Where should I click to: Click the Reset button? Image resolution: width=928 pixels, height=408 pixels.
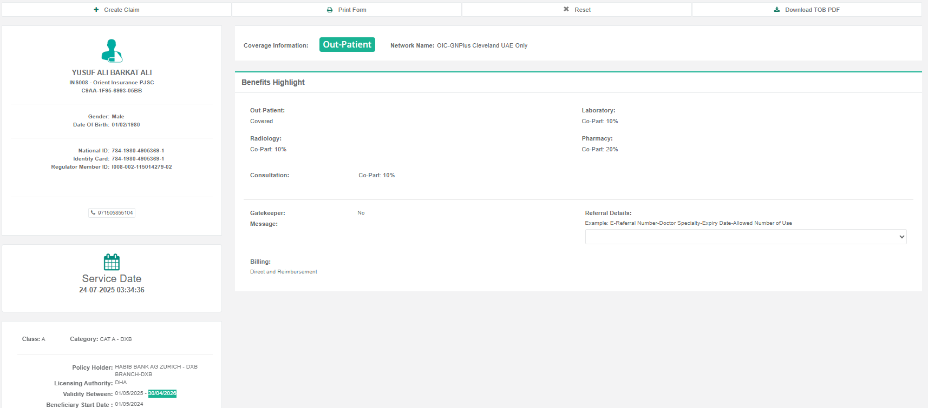tap(577, 10)
